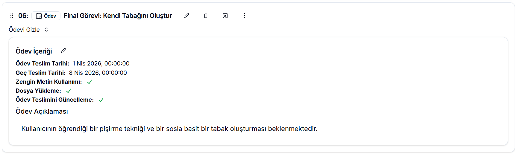Click the due date 1 Nis 2026
The width and height of the screenshot is (517, 154).
(x=101, y=63)
